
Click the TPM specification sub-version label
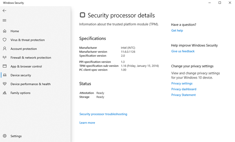click(x=99, y=66)
